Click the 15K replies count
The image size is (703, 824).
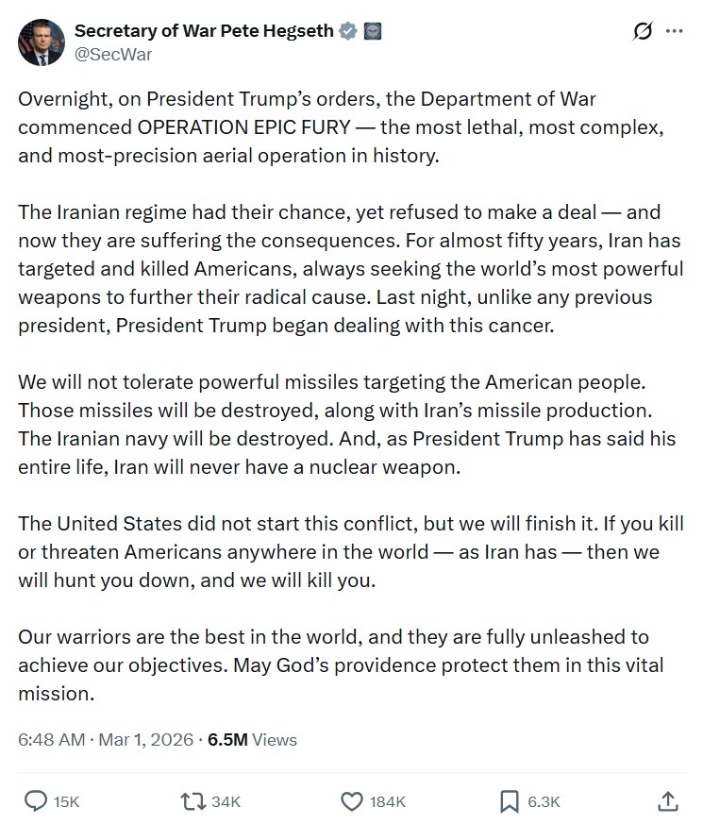point(66,801)
